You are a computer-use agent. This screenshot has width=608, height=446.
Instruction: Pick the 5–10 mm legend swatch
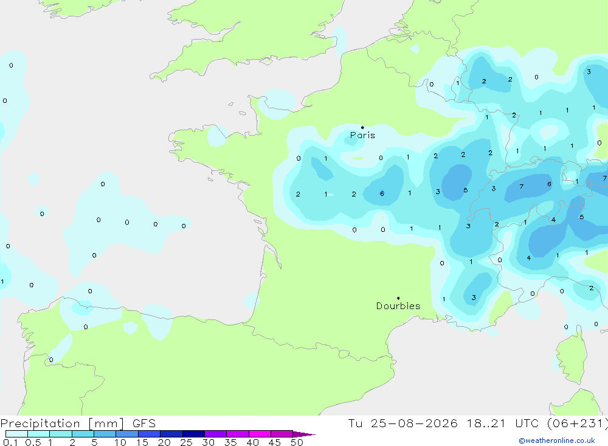[x=105, y=434]
